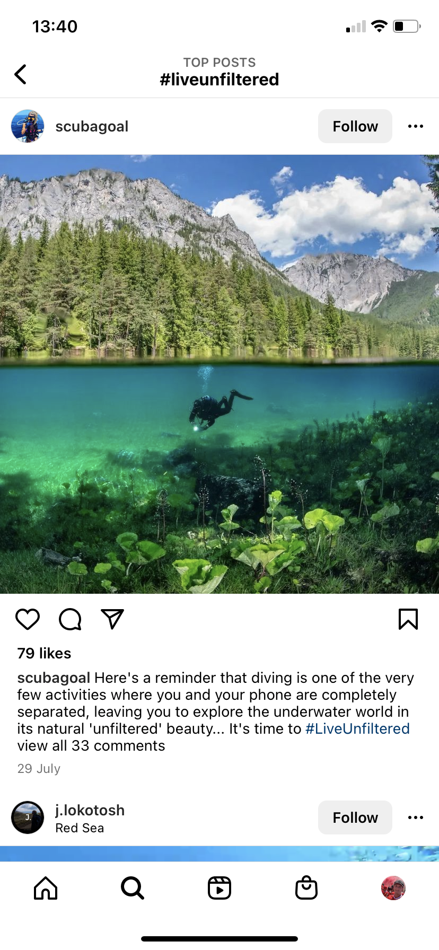
Task: Open the three-dot menu for the scubagoal post
Action: (x=416, y=126)
